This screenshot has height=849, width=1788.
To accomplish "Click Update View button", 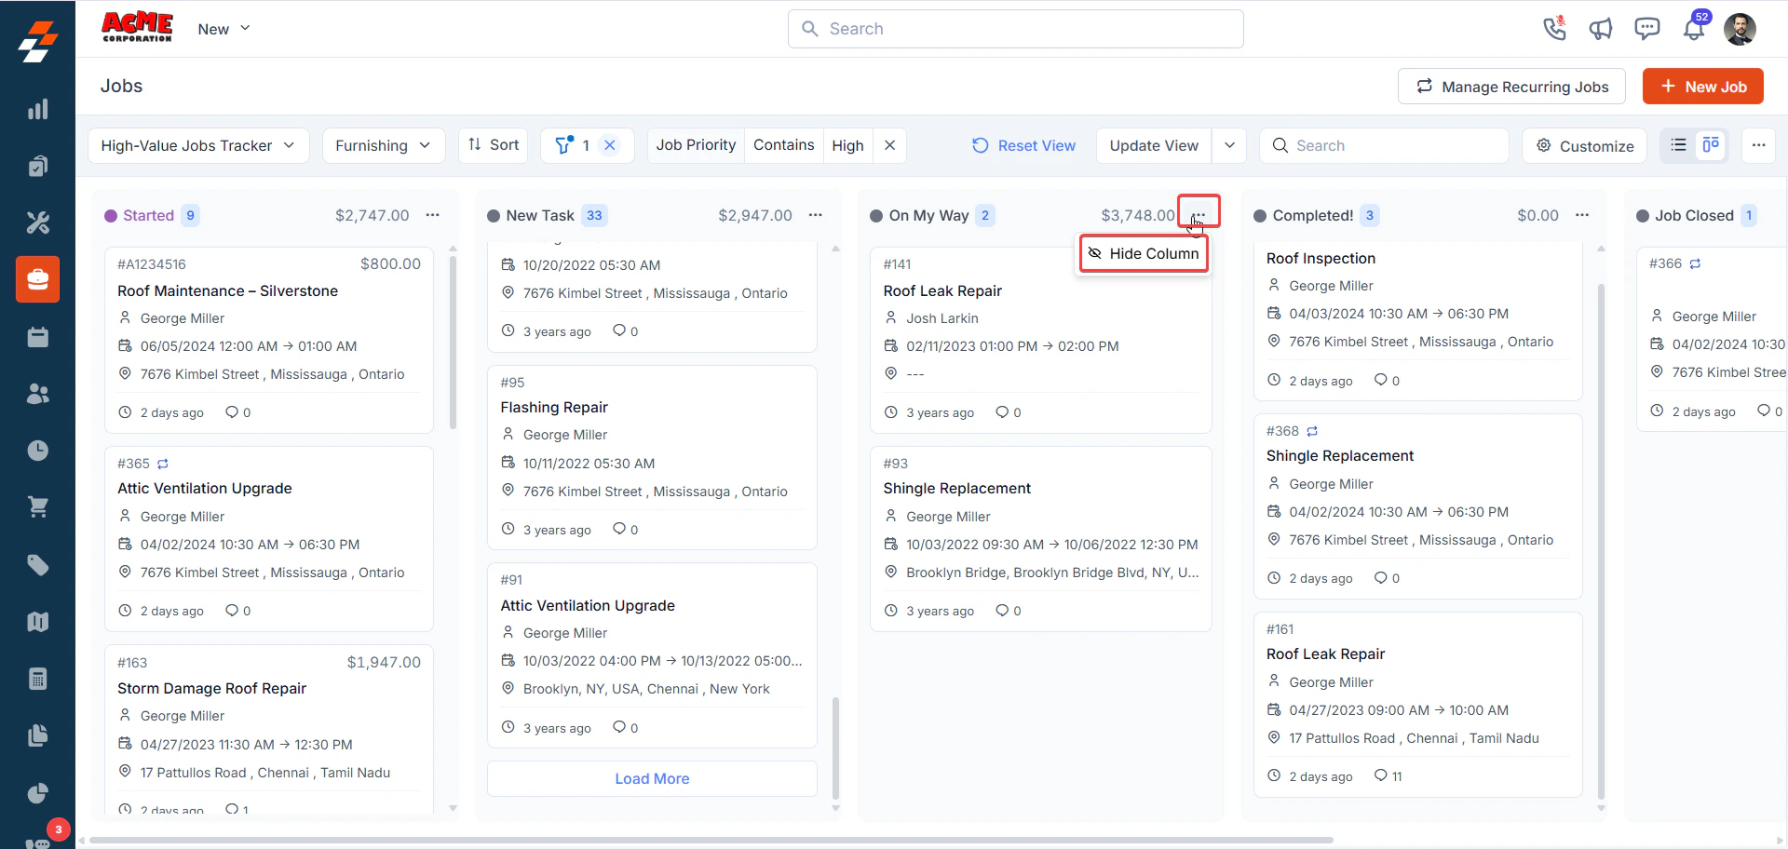I will [1154, 145].
